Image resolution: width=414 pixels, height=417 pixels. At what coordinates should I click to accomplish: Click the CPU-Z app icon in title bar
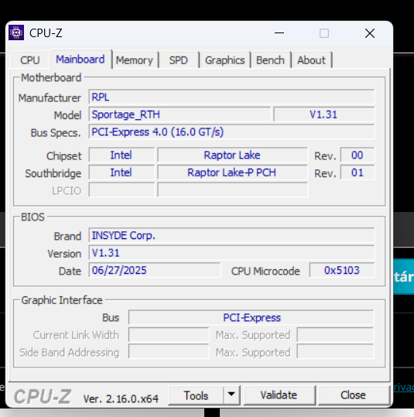(16, 32)
